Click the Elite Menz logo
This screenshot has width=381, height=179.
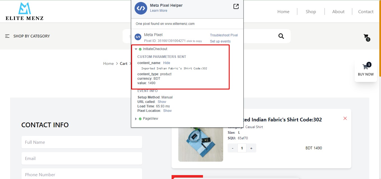[x=24, y=11]
